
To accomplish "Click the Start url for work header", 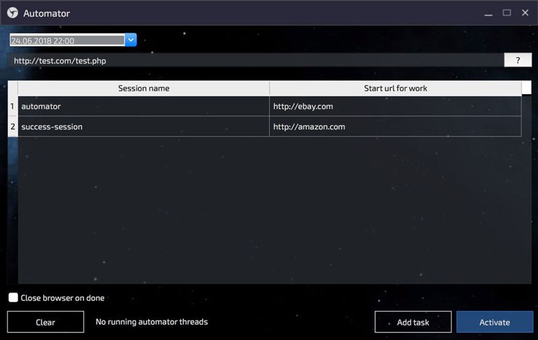I will (x=395, y=89).
